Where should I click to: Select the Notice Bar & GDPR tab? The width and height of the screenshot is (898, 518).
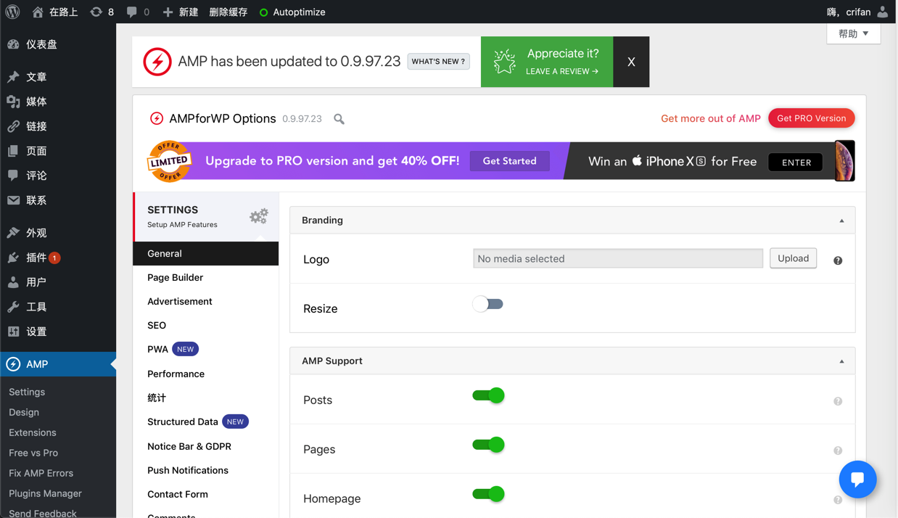click(x=206, y=446)
